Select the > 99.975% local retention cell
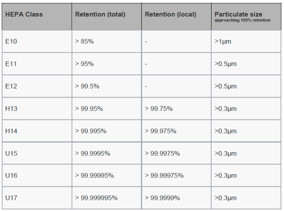The width and height of the screenshot is (284, 211). [161, 131]
